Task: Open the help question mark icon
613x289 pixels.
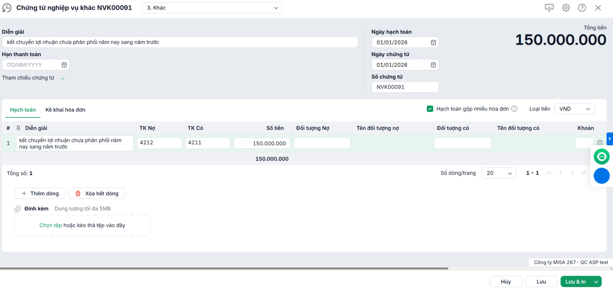Action: (582, 8)
